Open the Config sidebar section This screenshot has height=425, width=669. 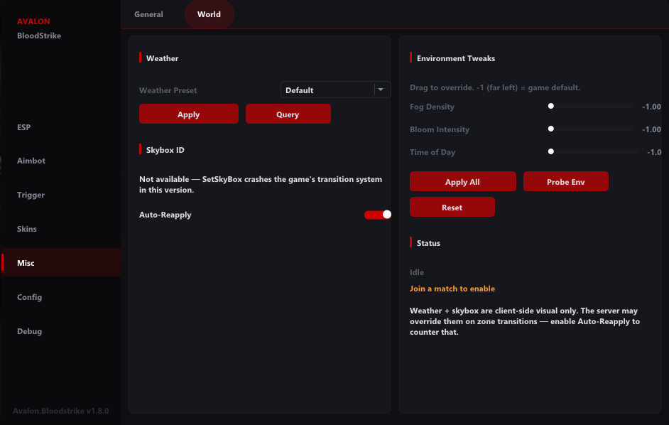pos(29,297)
